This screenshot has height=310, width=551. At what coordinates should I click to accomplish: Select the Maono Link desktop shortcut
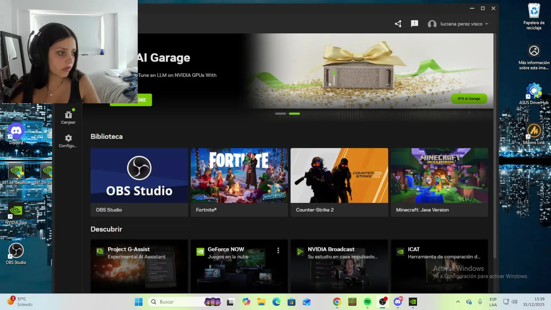point(534,134)
